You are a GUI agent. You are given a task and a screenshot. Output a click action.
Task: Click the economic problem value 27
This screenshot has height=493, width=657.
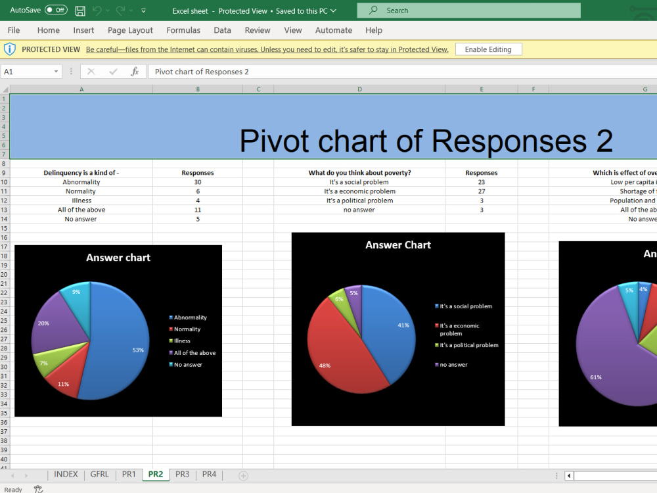point(482,191)
